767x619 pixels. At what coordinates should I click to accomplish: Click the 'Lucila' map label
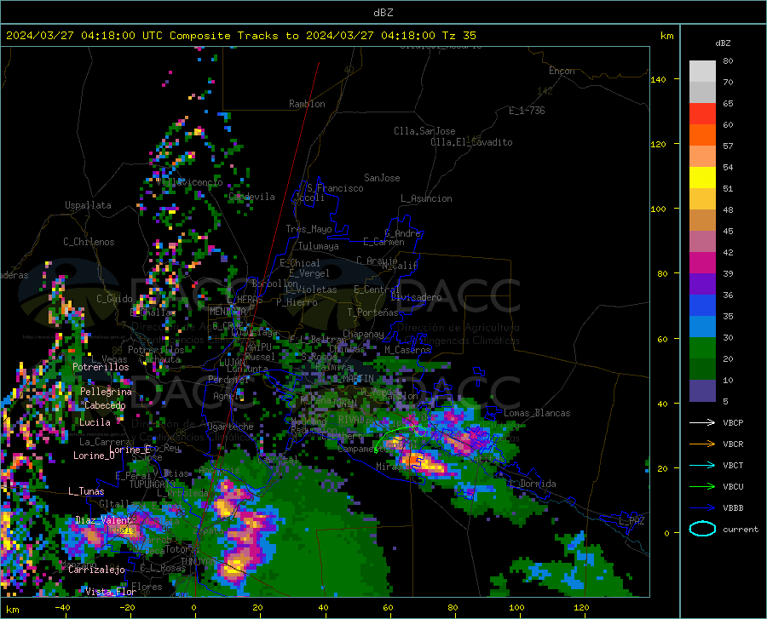(x=95, y=422)
